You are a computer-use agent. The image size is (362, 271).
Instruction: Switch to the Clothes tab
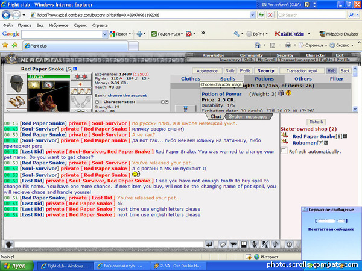191,79
